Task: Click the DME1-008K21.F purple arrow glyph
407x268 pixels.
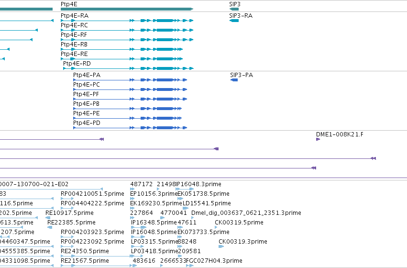Action: 318,139
